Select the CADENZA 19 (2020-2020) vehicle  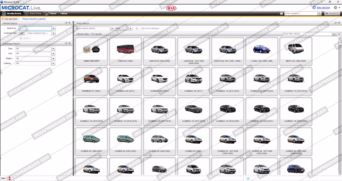pyautogui.click(x=296, y=111)
